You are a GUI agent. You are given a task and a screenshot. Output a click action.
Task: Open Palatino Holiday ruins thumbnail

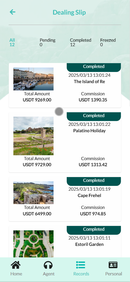(33, 136)
